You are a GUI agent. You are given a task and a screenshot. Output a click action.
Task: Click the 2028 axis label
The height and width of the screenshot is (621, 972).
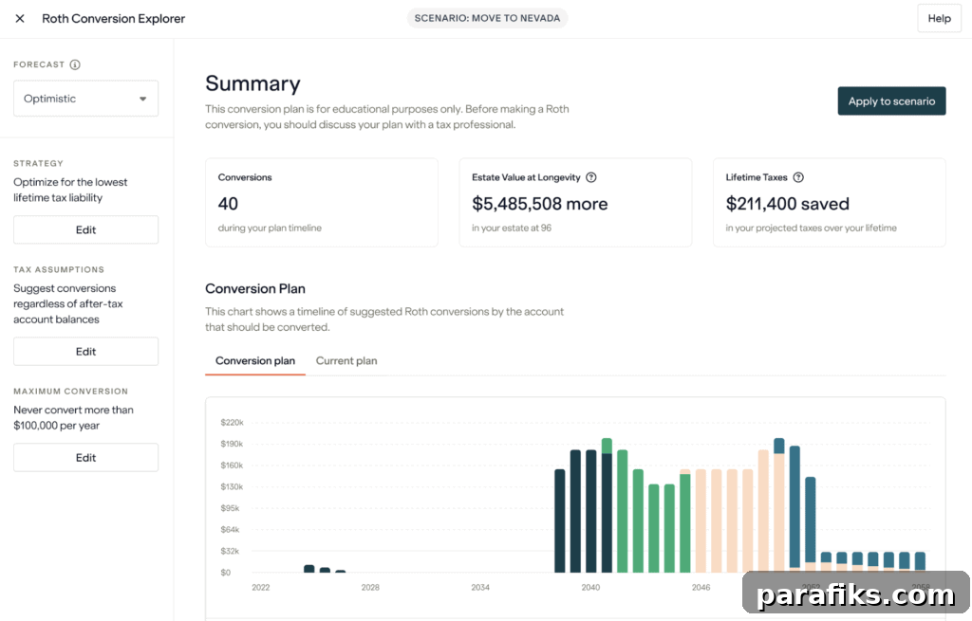tap(370, 587)
